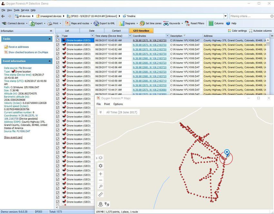Click the map layers icon

point(101,158)
